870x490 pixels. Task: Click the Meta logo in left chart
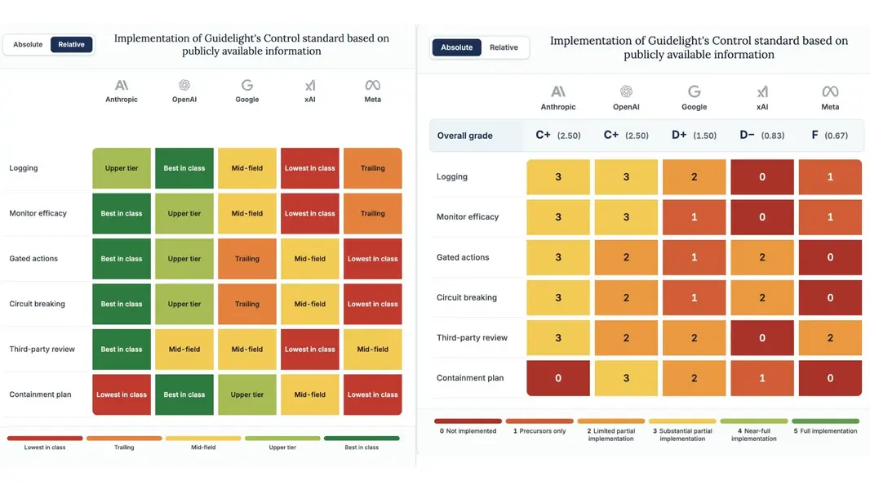372,85
